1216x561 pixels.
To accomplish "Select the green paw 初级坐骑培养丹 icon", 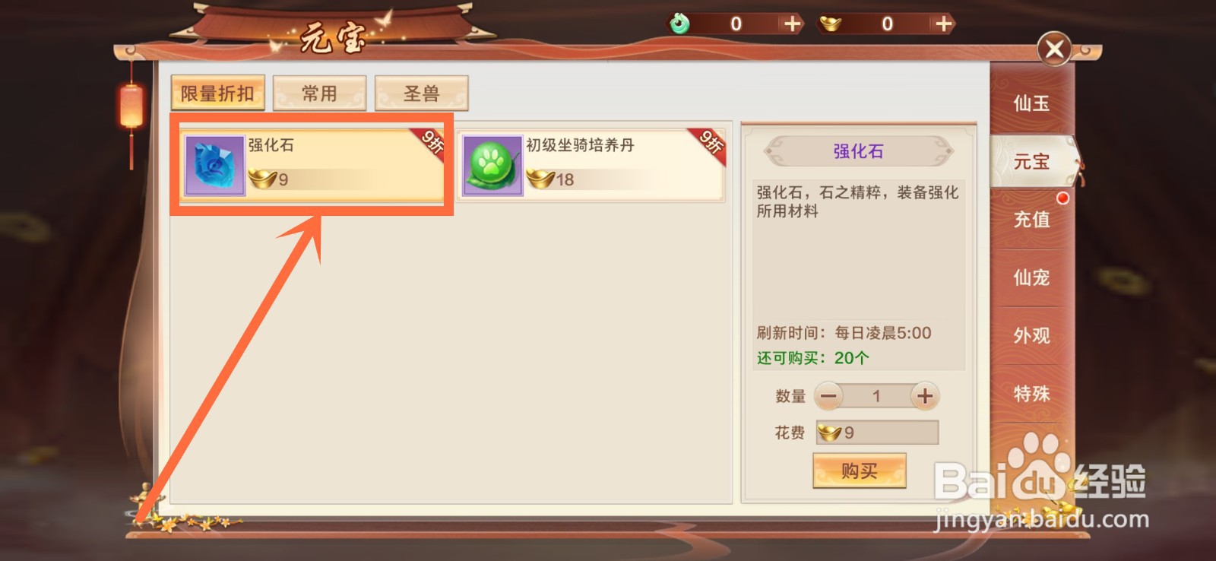I will point(492,166).
